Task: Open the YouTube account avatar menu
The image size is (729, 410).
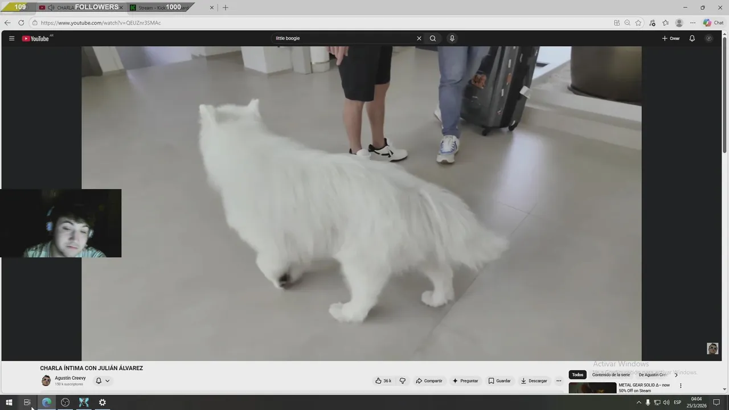Action: click(709, 38)
